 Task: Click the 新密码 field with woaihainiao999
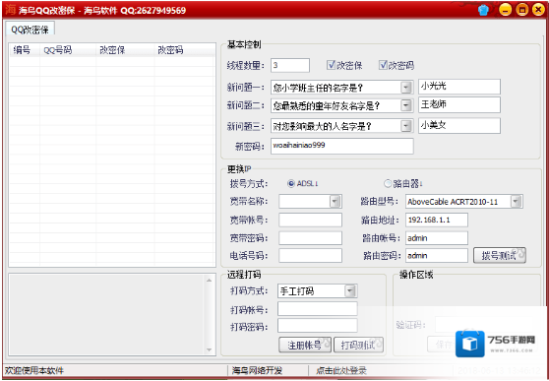pos(341,146)
